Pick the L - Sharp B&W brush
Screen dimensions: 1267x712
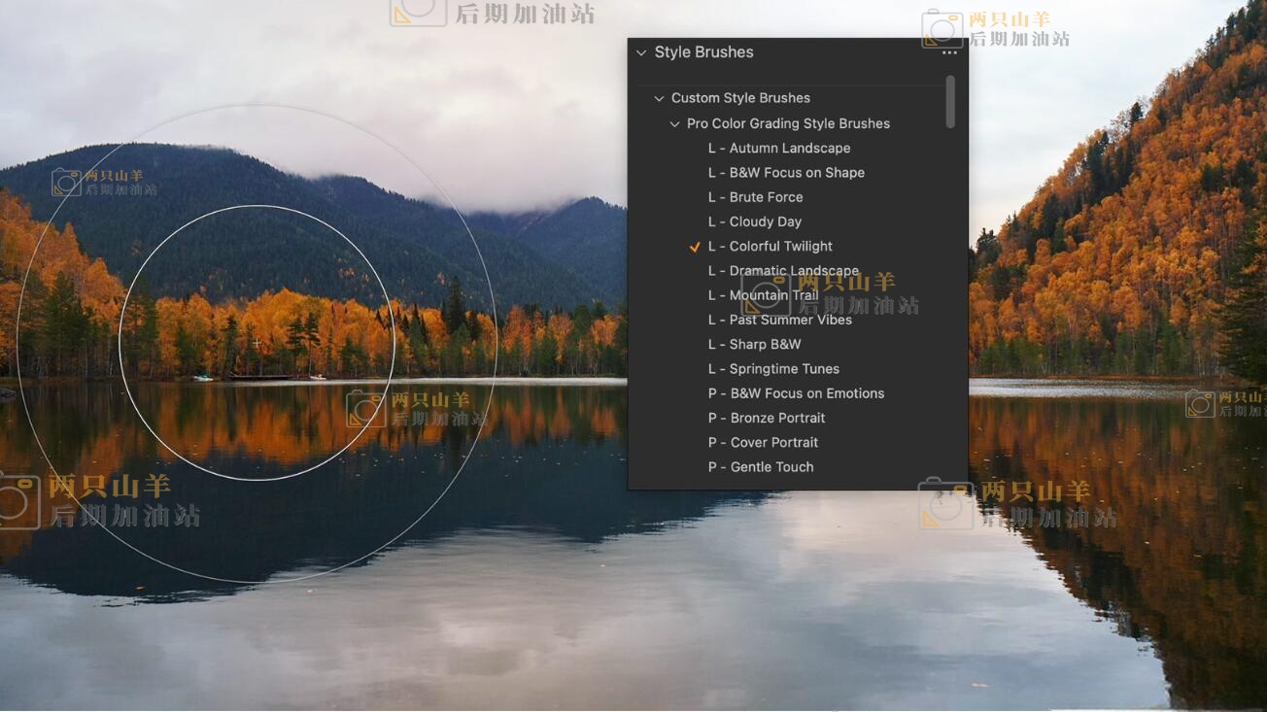coord(754,344)
